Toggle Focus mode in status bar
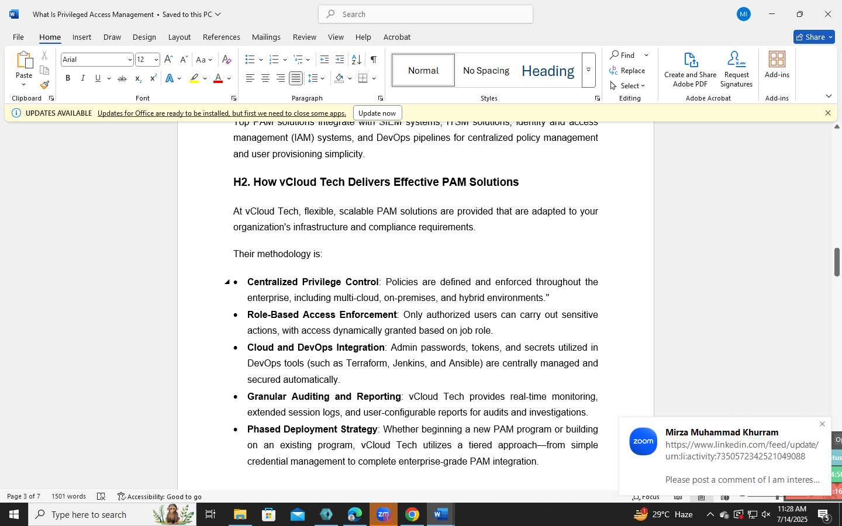 (646, 497)
